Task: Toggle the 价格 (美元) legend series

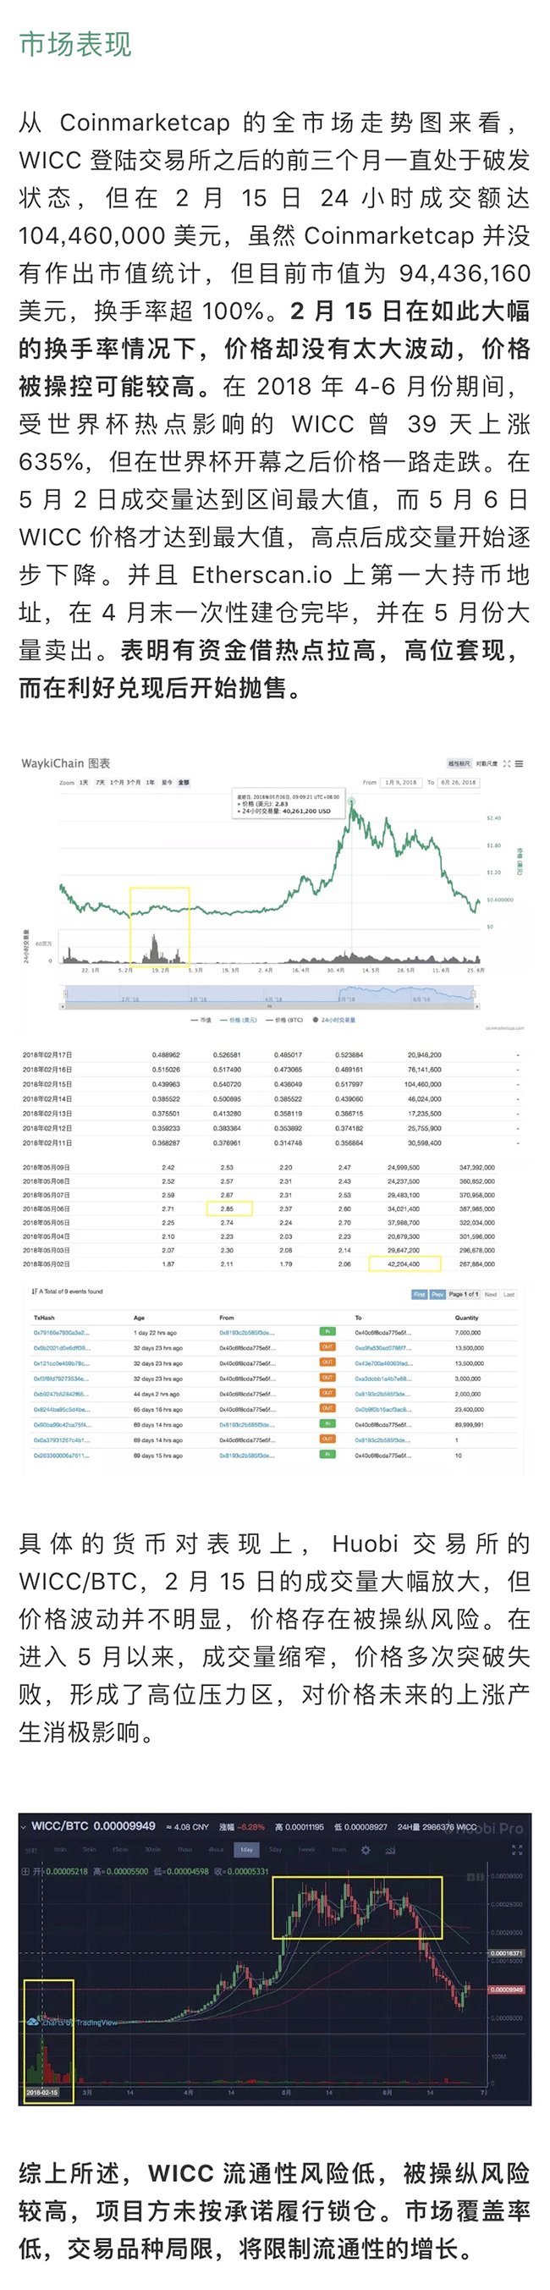Action: tap(238, 1020)
